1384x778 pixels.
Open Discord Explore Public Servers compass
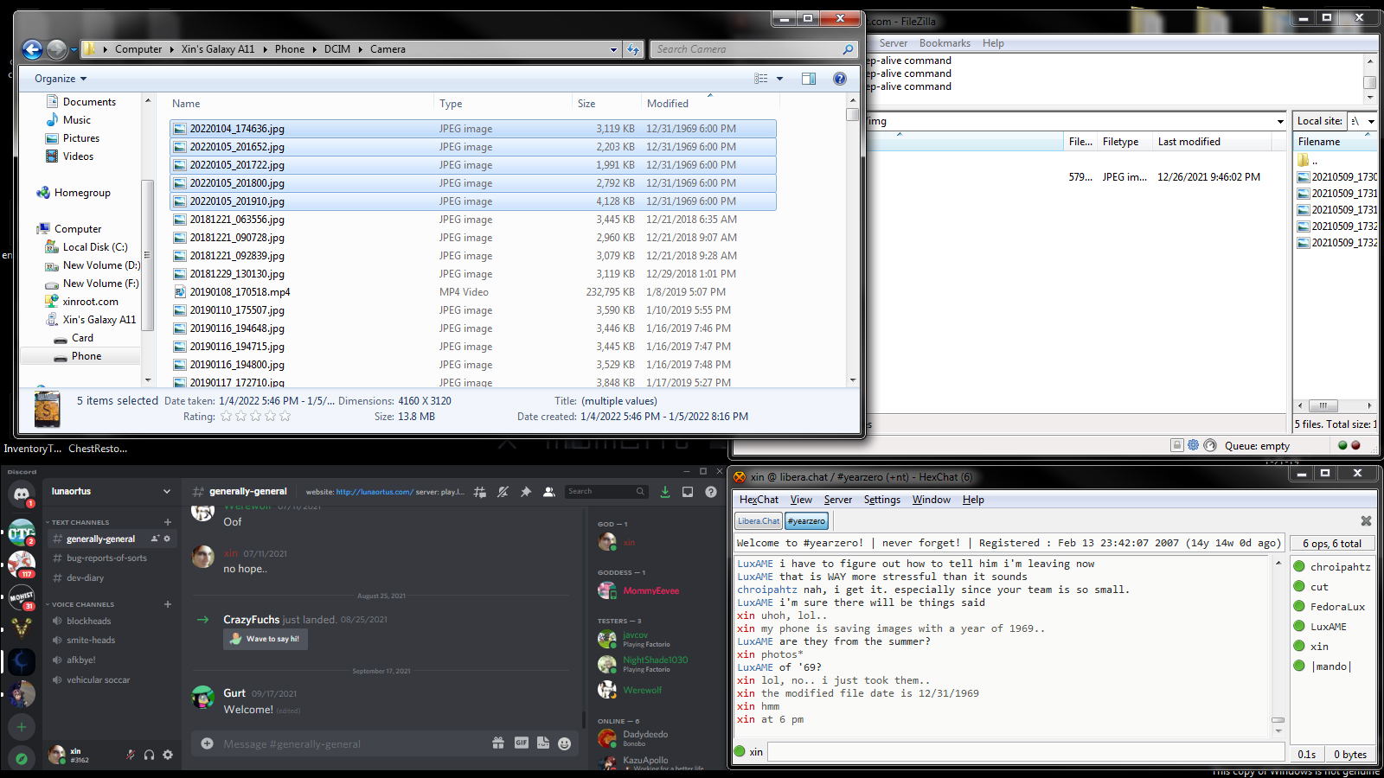[21, 758]
